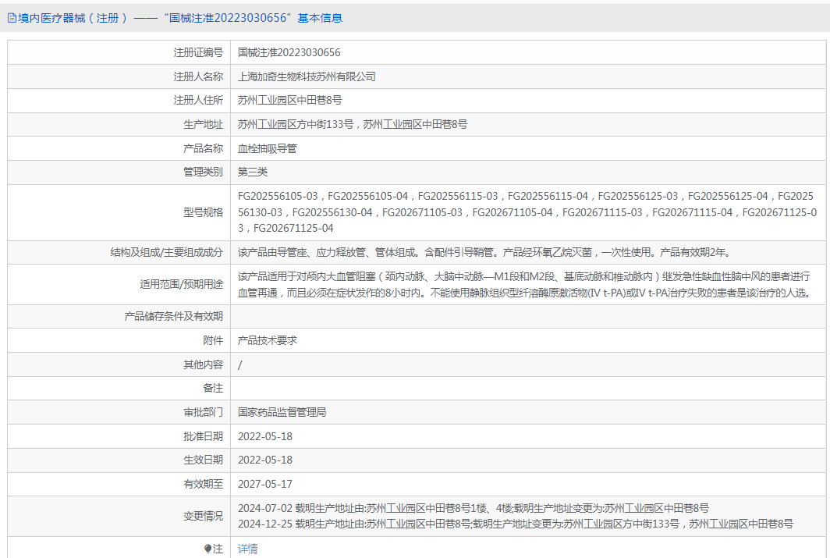Select the page title 境内医疗器械（注册）基本信息
This screenshot has width=830, height=558.
(180, 18)
